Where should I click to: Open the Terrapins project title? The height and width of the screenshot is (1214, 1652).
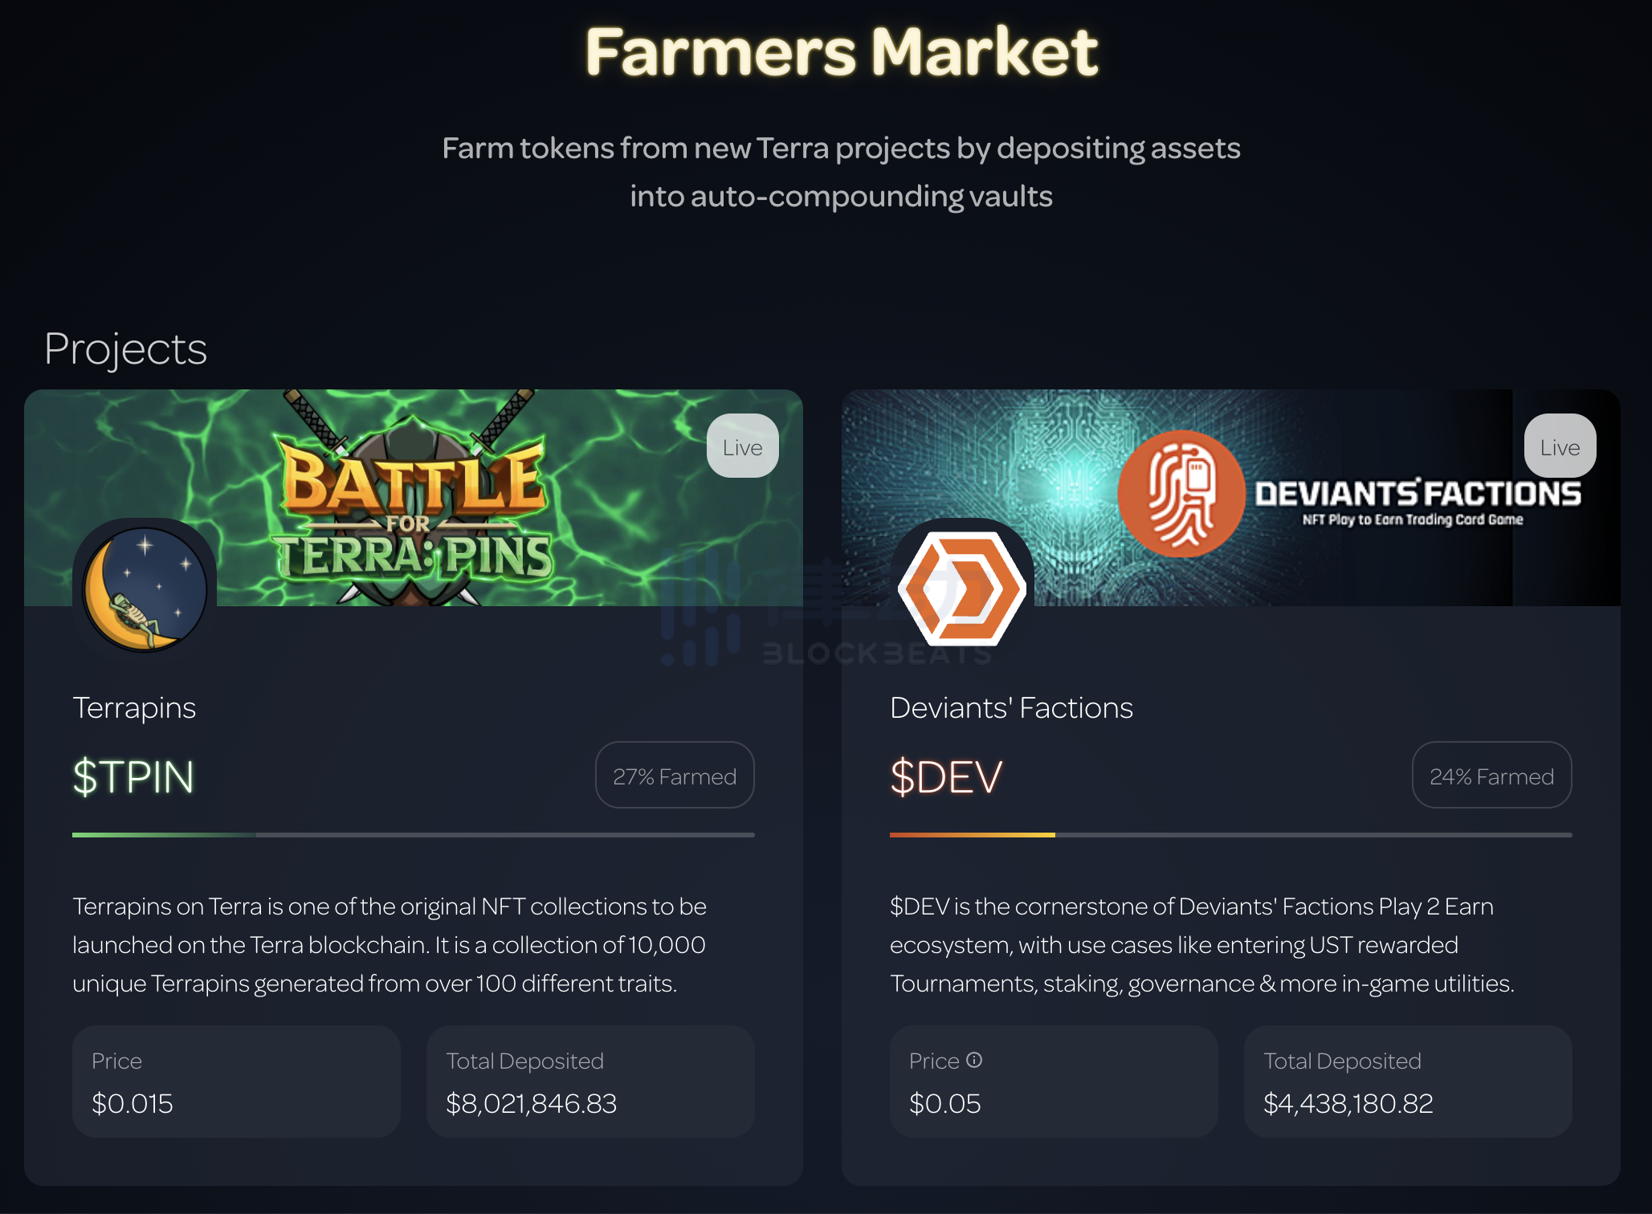tap(134, 708)
